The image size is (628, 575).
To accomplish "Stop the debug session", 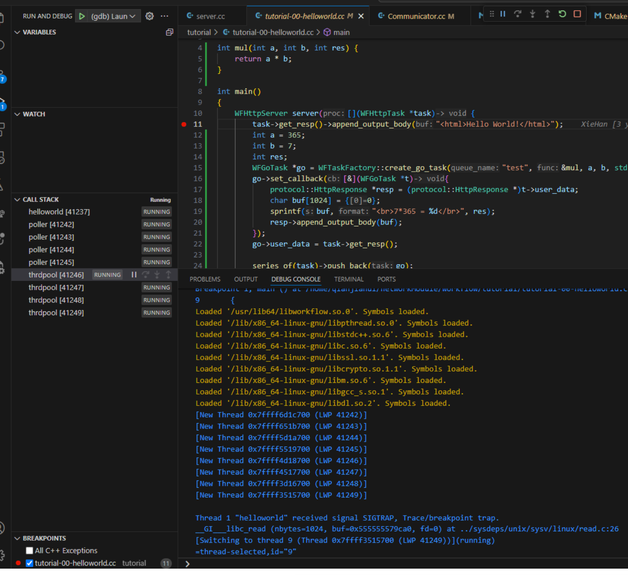I will [577, 14].
